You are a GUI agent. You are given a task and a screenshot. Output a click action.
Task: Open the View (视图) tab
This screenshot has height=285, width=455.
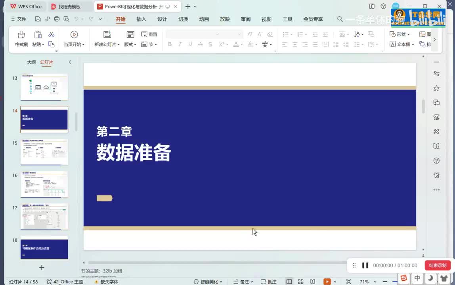pos(266,19)
